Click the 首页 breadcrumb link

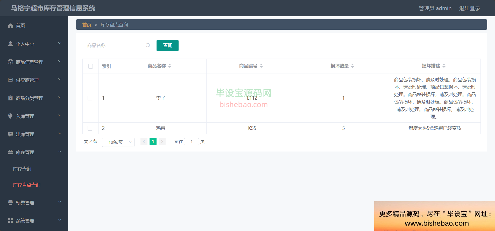click(87, 25)
